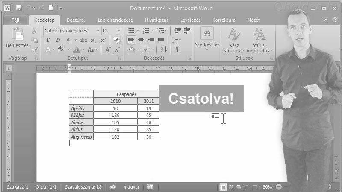342x192 pixels.
Task: Click the Text effects A icon
Action: pos(48,49)
